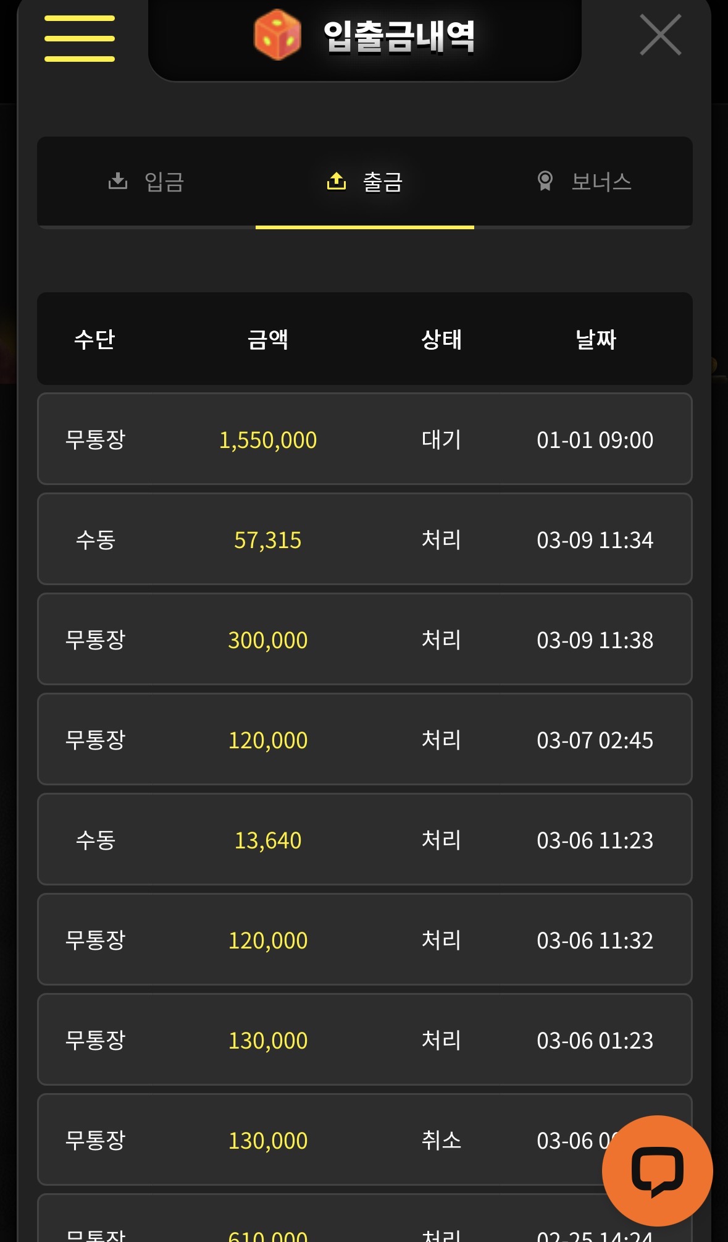Screen dimensions: 728x1242
Task: Click the 금액 column header
Action: (267, 339)
